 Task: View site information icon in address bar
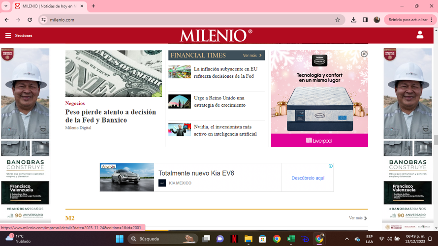(x=44, y=20)
